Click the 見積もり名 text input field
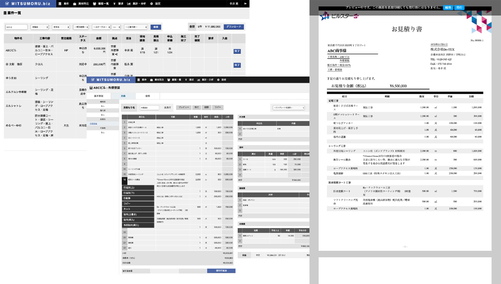Viewport: 501px width, 284px height. (x=149, y=108)
